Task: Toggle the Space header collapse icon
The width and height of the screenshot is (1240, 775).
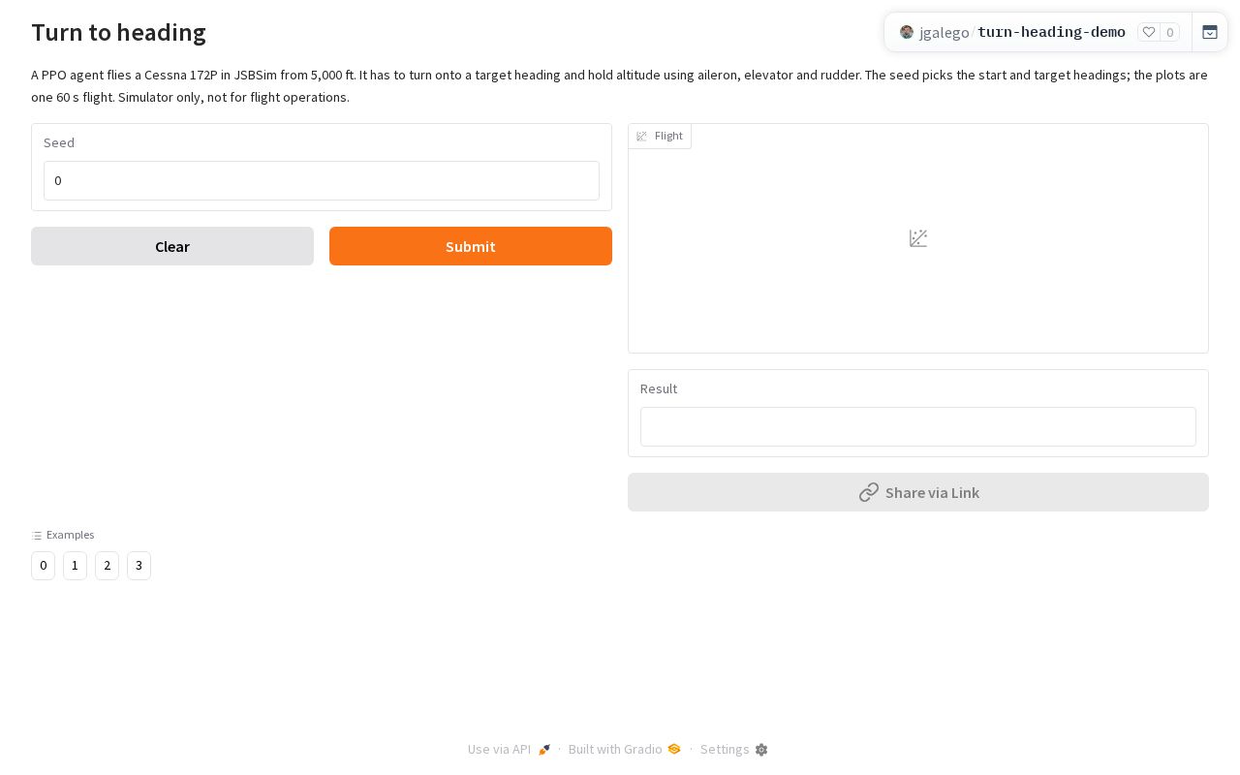Action: pyautogui.click(x=1210, y=32)
